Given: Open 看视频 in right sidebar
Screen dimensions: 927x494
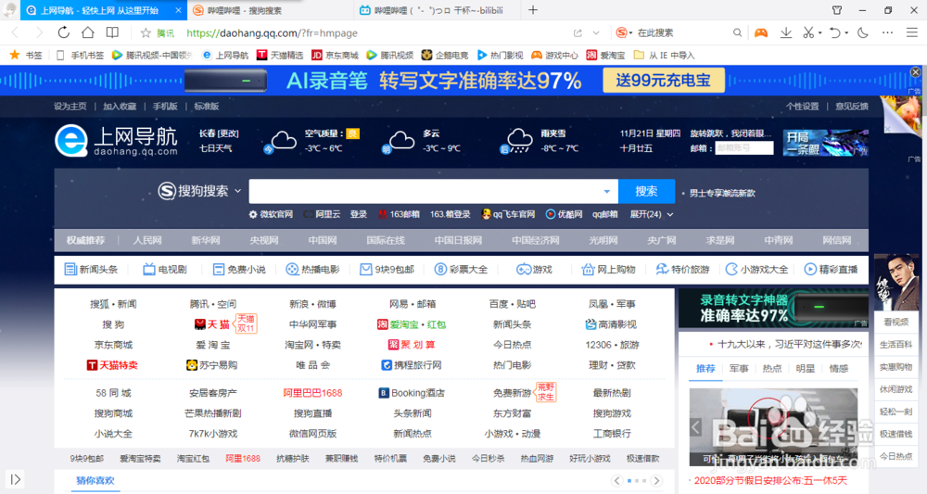Looking at the screenshot, I should coord(896,322).
